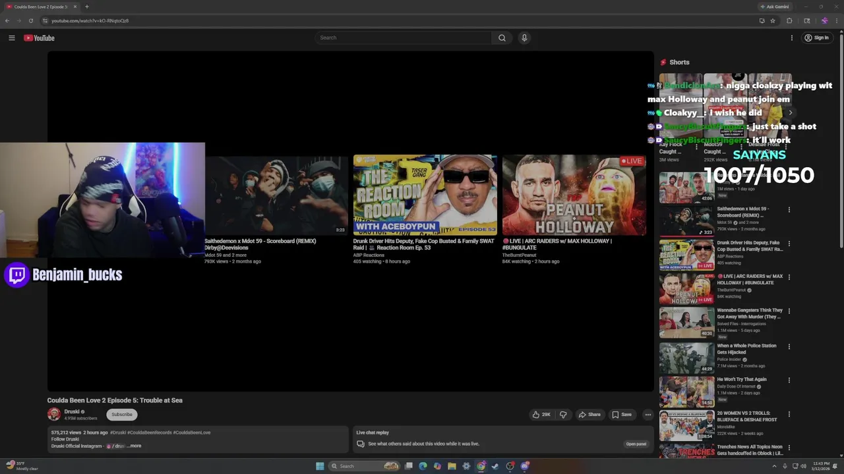Screen dimensions: 844x474
Task: Open the YouTube hamburger guide menu
Action: click(x=12, y=38)
